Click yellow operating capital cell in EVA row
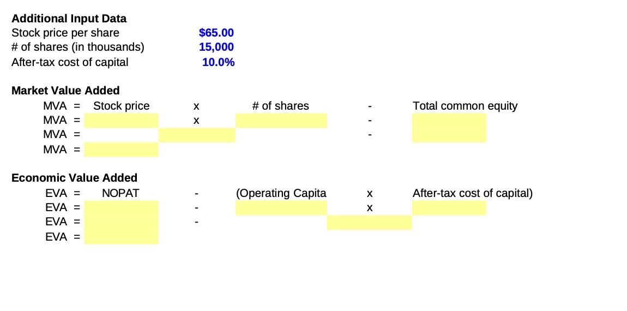Image resolution: width=627 pixels, height=311 pixels. pos(281,208)
